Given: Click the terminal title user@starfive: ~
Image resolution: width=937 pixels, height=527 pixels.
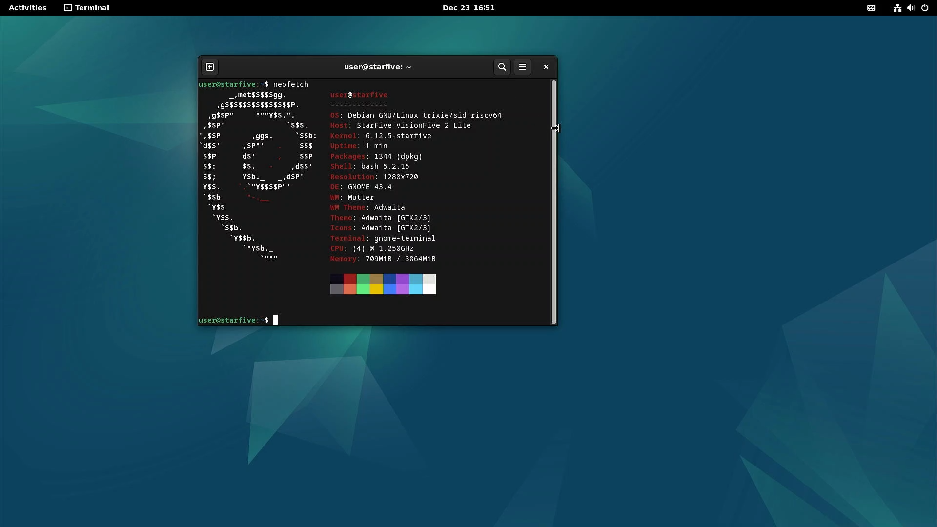Looking at the screenshot, I should point(377,67).
